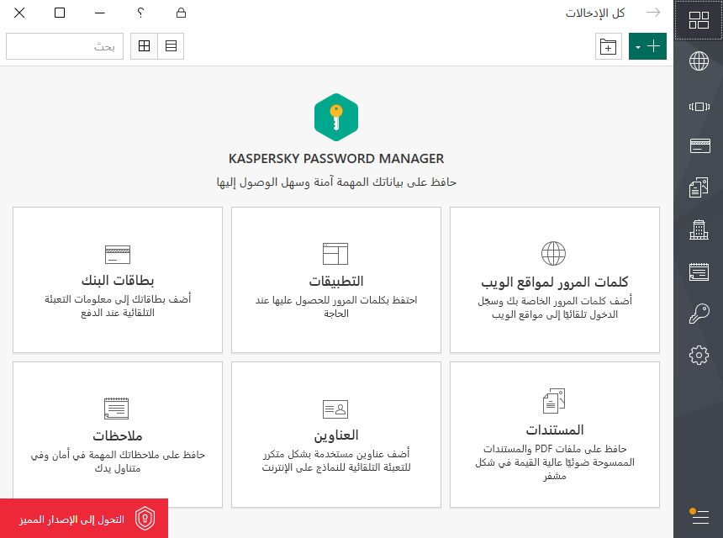
Task: Open the Documents icon in sidebar
Action: click(699, 187)
